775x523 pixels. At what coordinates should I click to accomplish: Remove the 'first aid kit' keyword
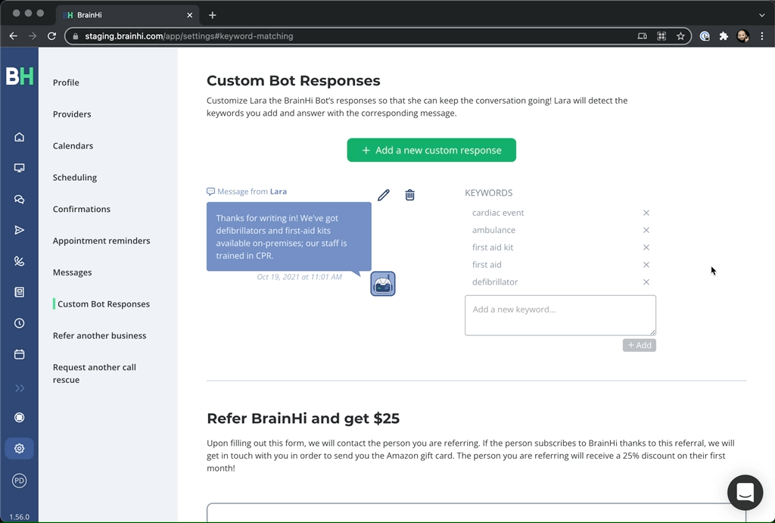point(646,247)
